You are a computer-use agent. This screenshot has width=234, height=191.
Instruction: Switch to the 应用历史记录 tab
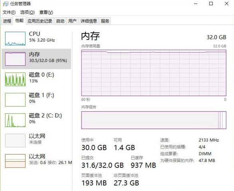pyautogui.click(x=40, y=21)
